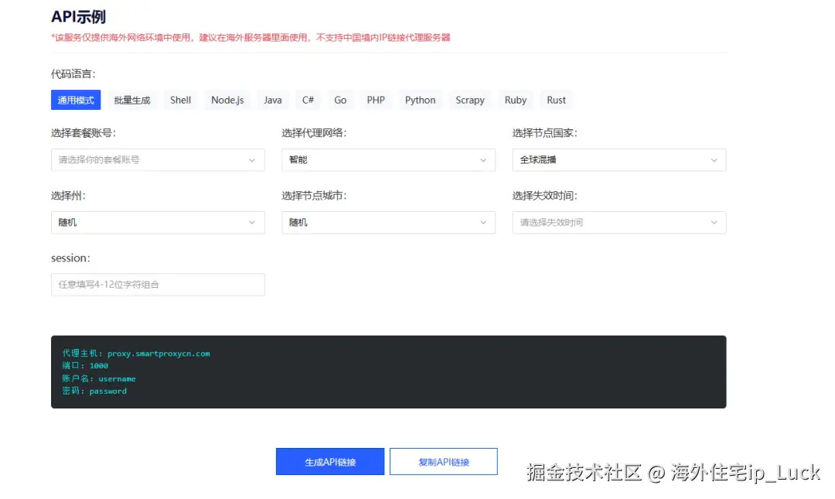Expand the 选择代理网络 dropdown showing 智能

click(388, 160)
